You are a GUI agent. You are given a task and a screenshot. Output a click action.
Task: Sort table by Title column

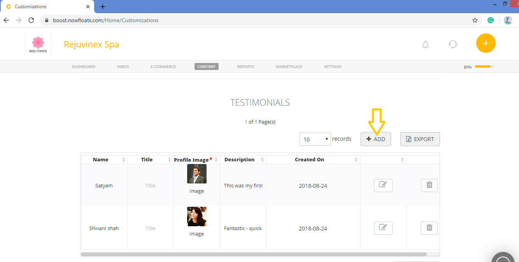pyautogui.click(x=150, y=159)
